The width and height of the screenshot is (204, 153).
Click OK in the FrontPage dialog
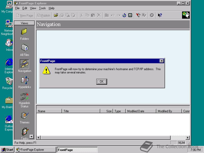(101, 82)
